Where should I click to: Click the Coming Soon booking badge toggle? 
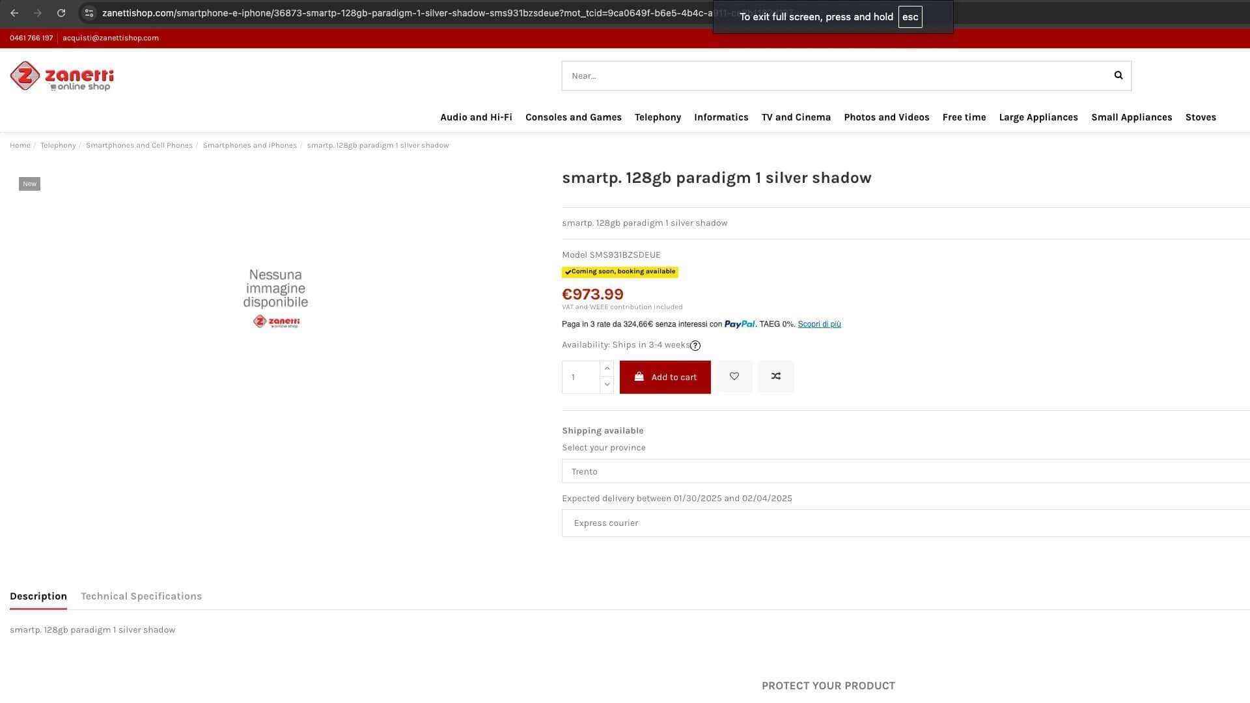point(620,271)
